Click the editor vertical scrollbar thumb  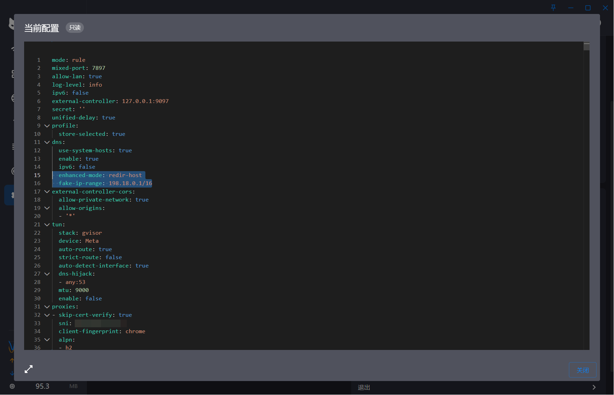tap(586, 46)
